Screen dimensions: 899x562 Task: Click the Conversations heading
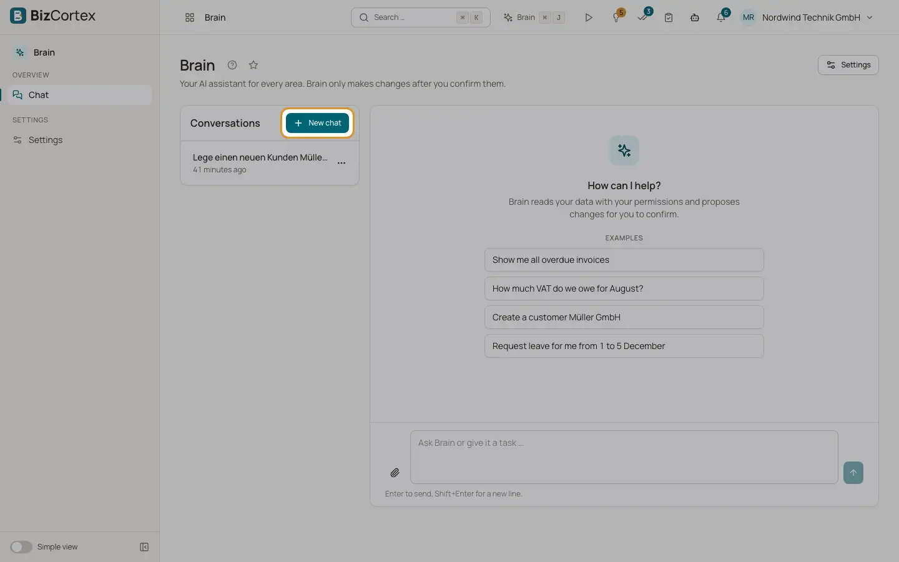pyautogui.click(x=225, y=123)
